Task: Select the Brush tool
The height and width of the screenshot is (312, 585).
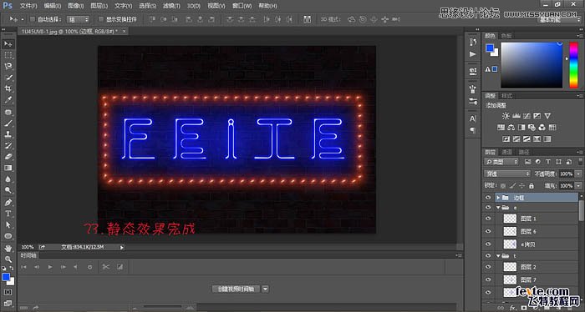Action: coord(8,123)
